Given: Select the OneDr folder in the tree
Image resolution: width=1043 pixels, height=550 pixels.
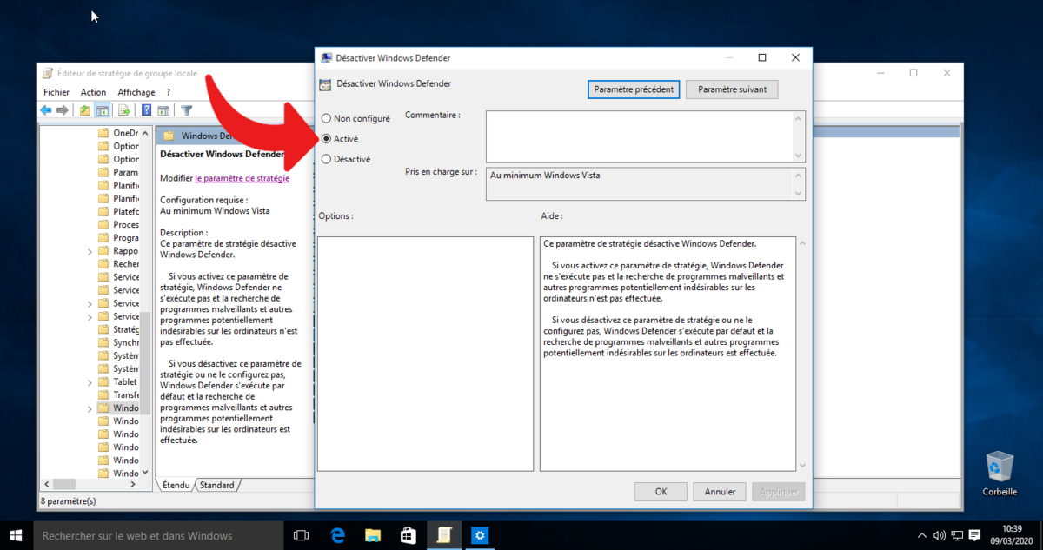Looking at the screenshot, I should click(117, 133).
